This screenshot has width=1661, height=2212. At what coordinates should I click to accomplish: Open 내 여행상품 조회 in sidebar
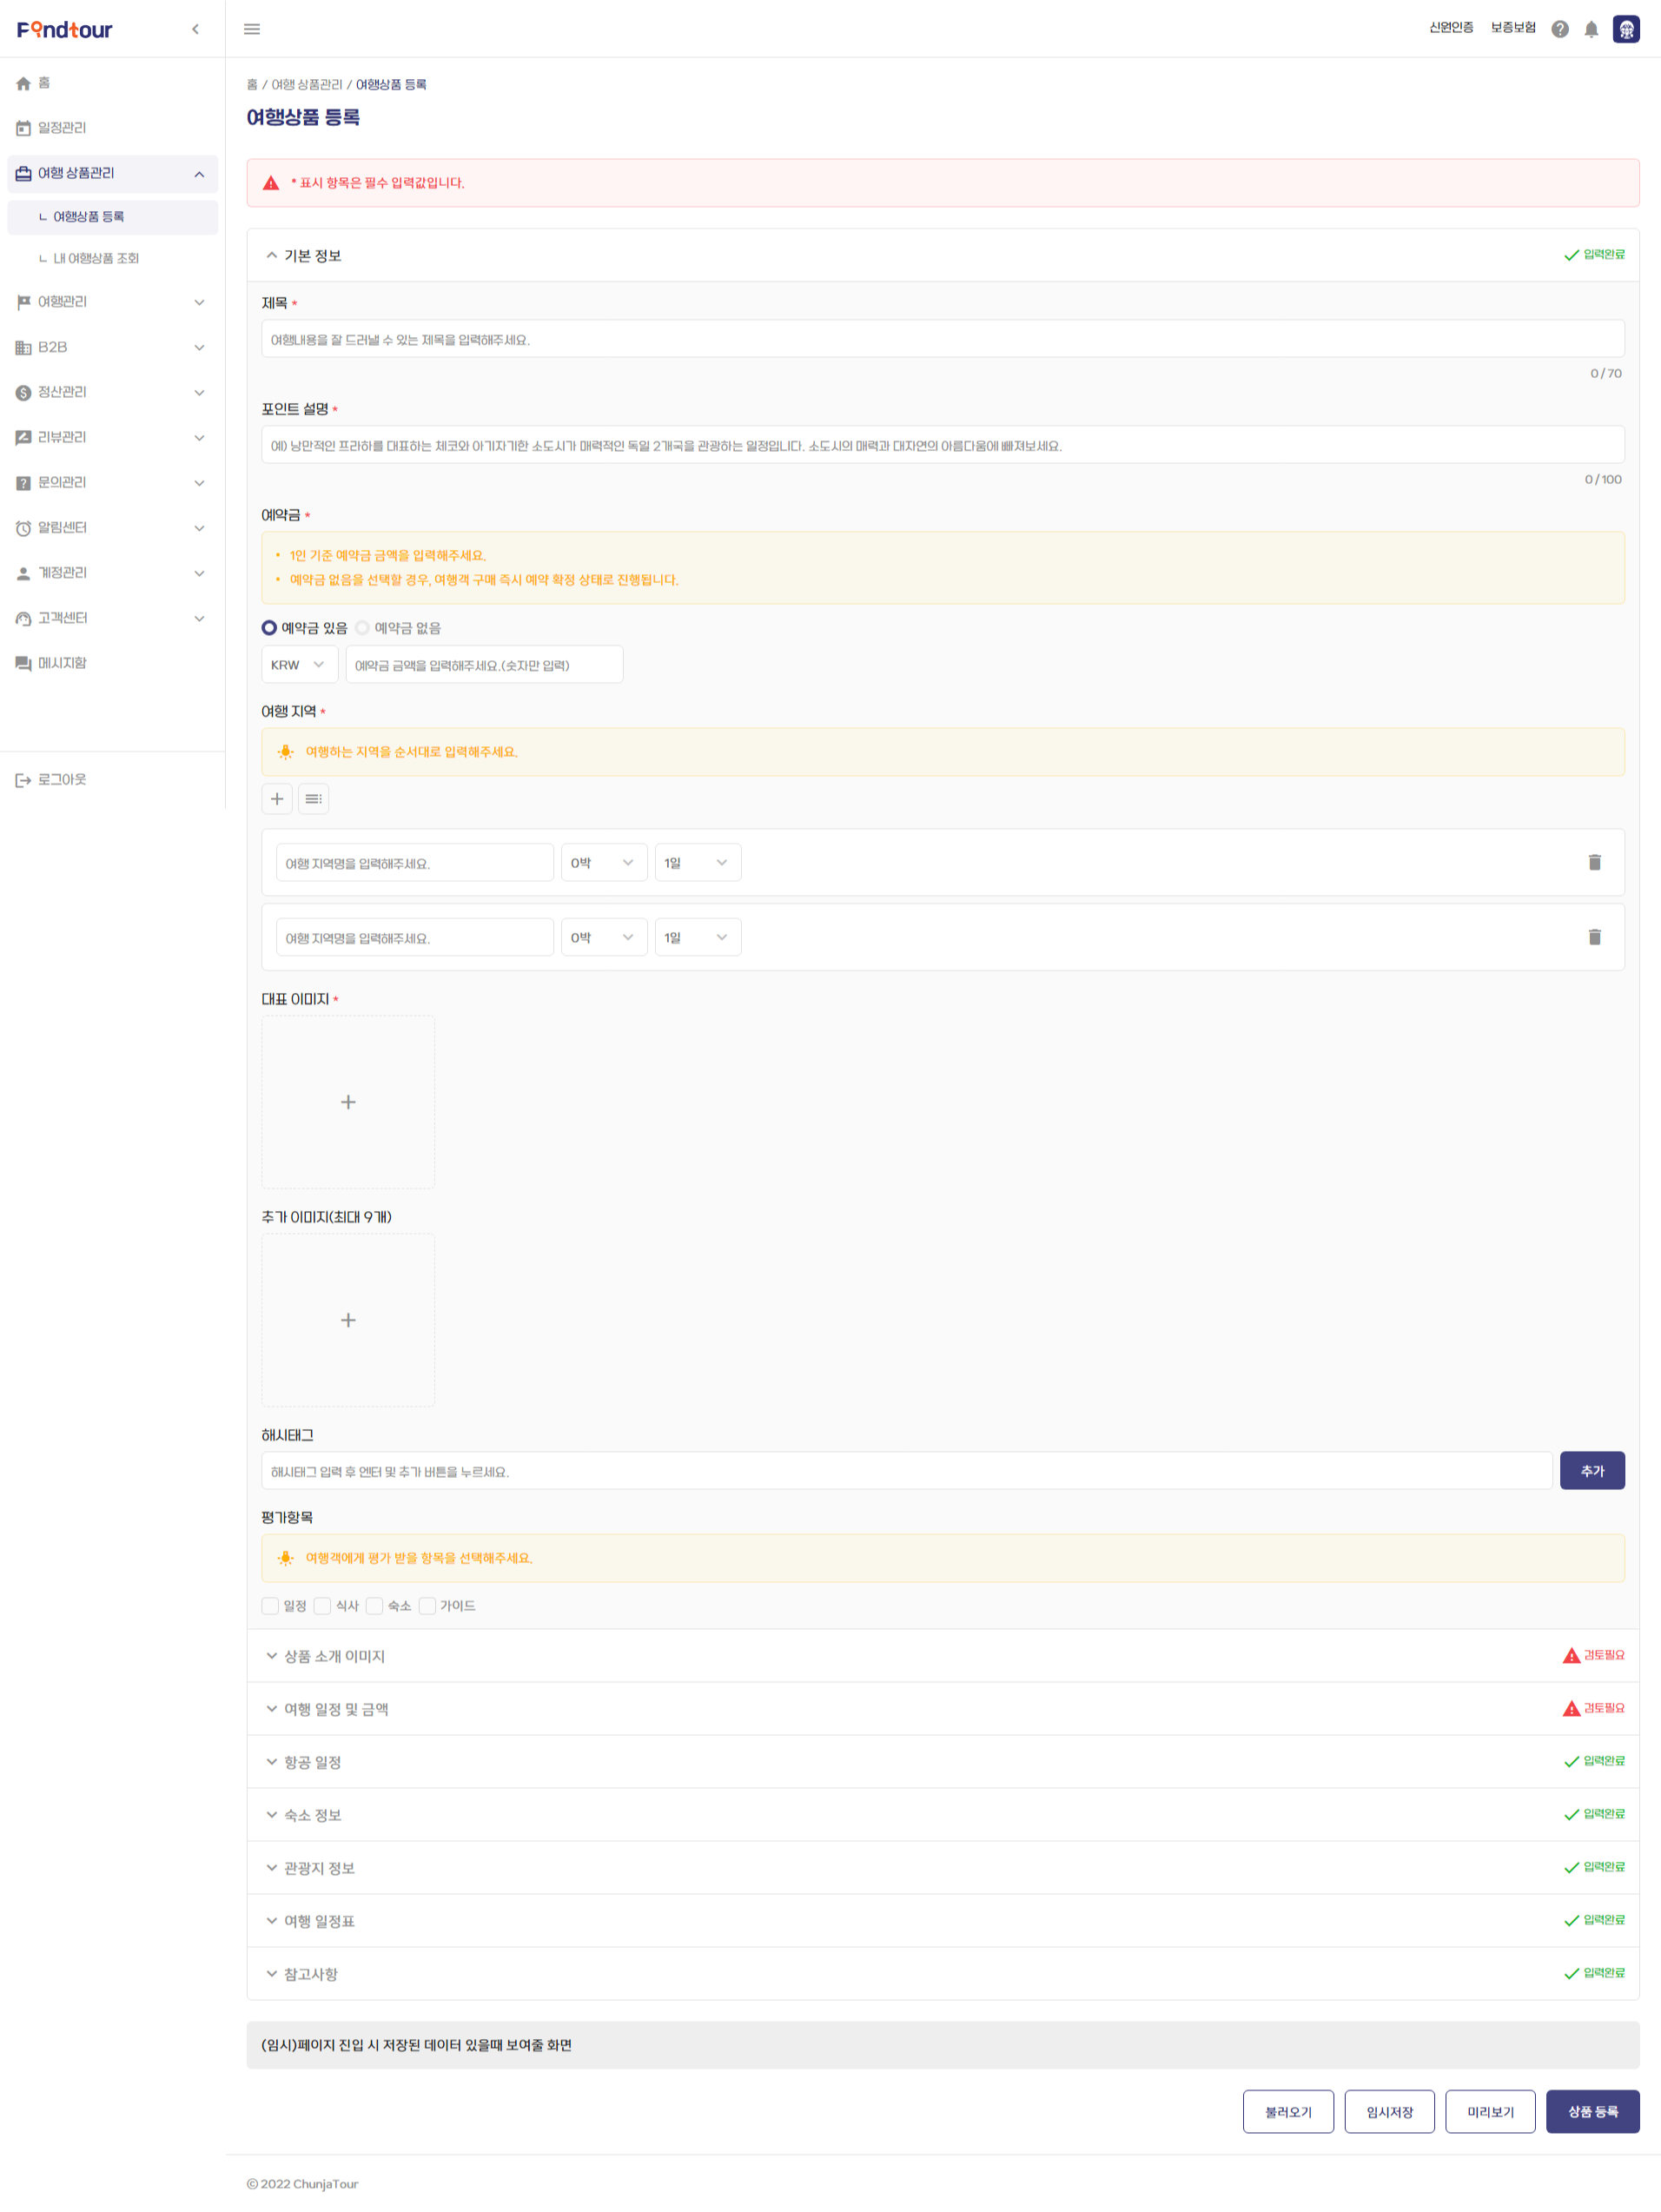[x=96, y=258]
